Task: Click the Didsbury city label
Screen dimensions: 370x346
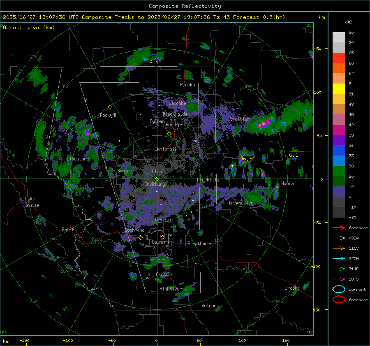Action: click(155, 184)
